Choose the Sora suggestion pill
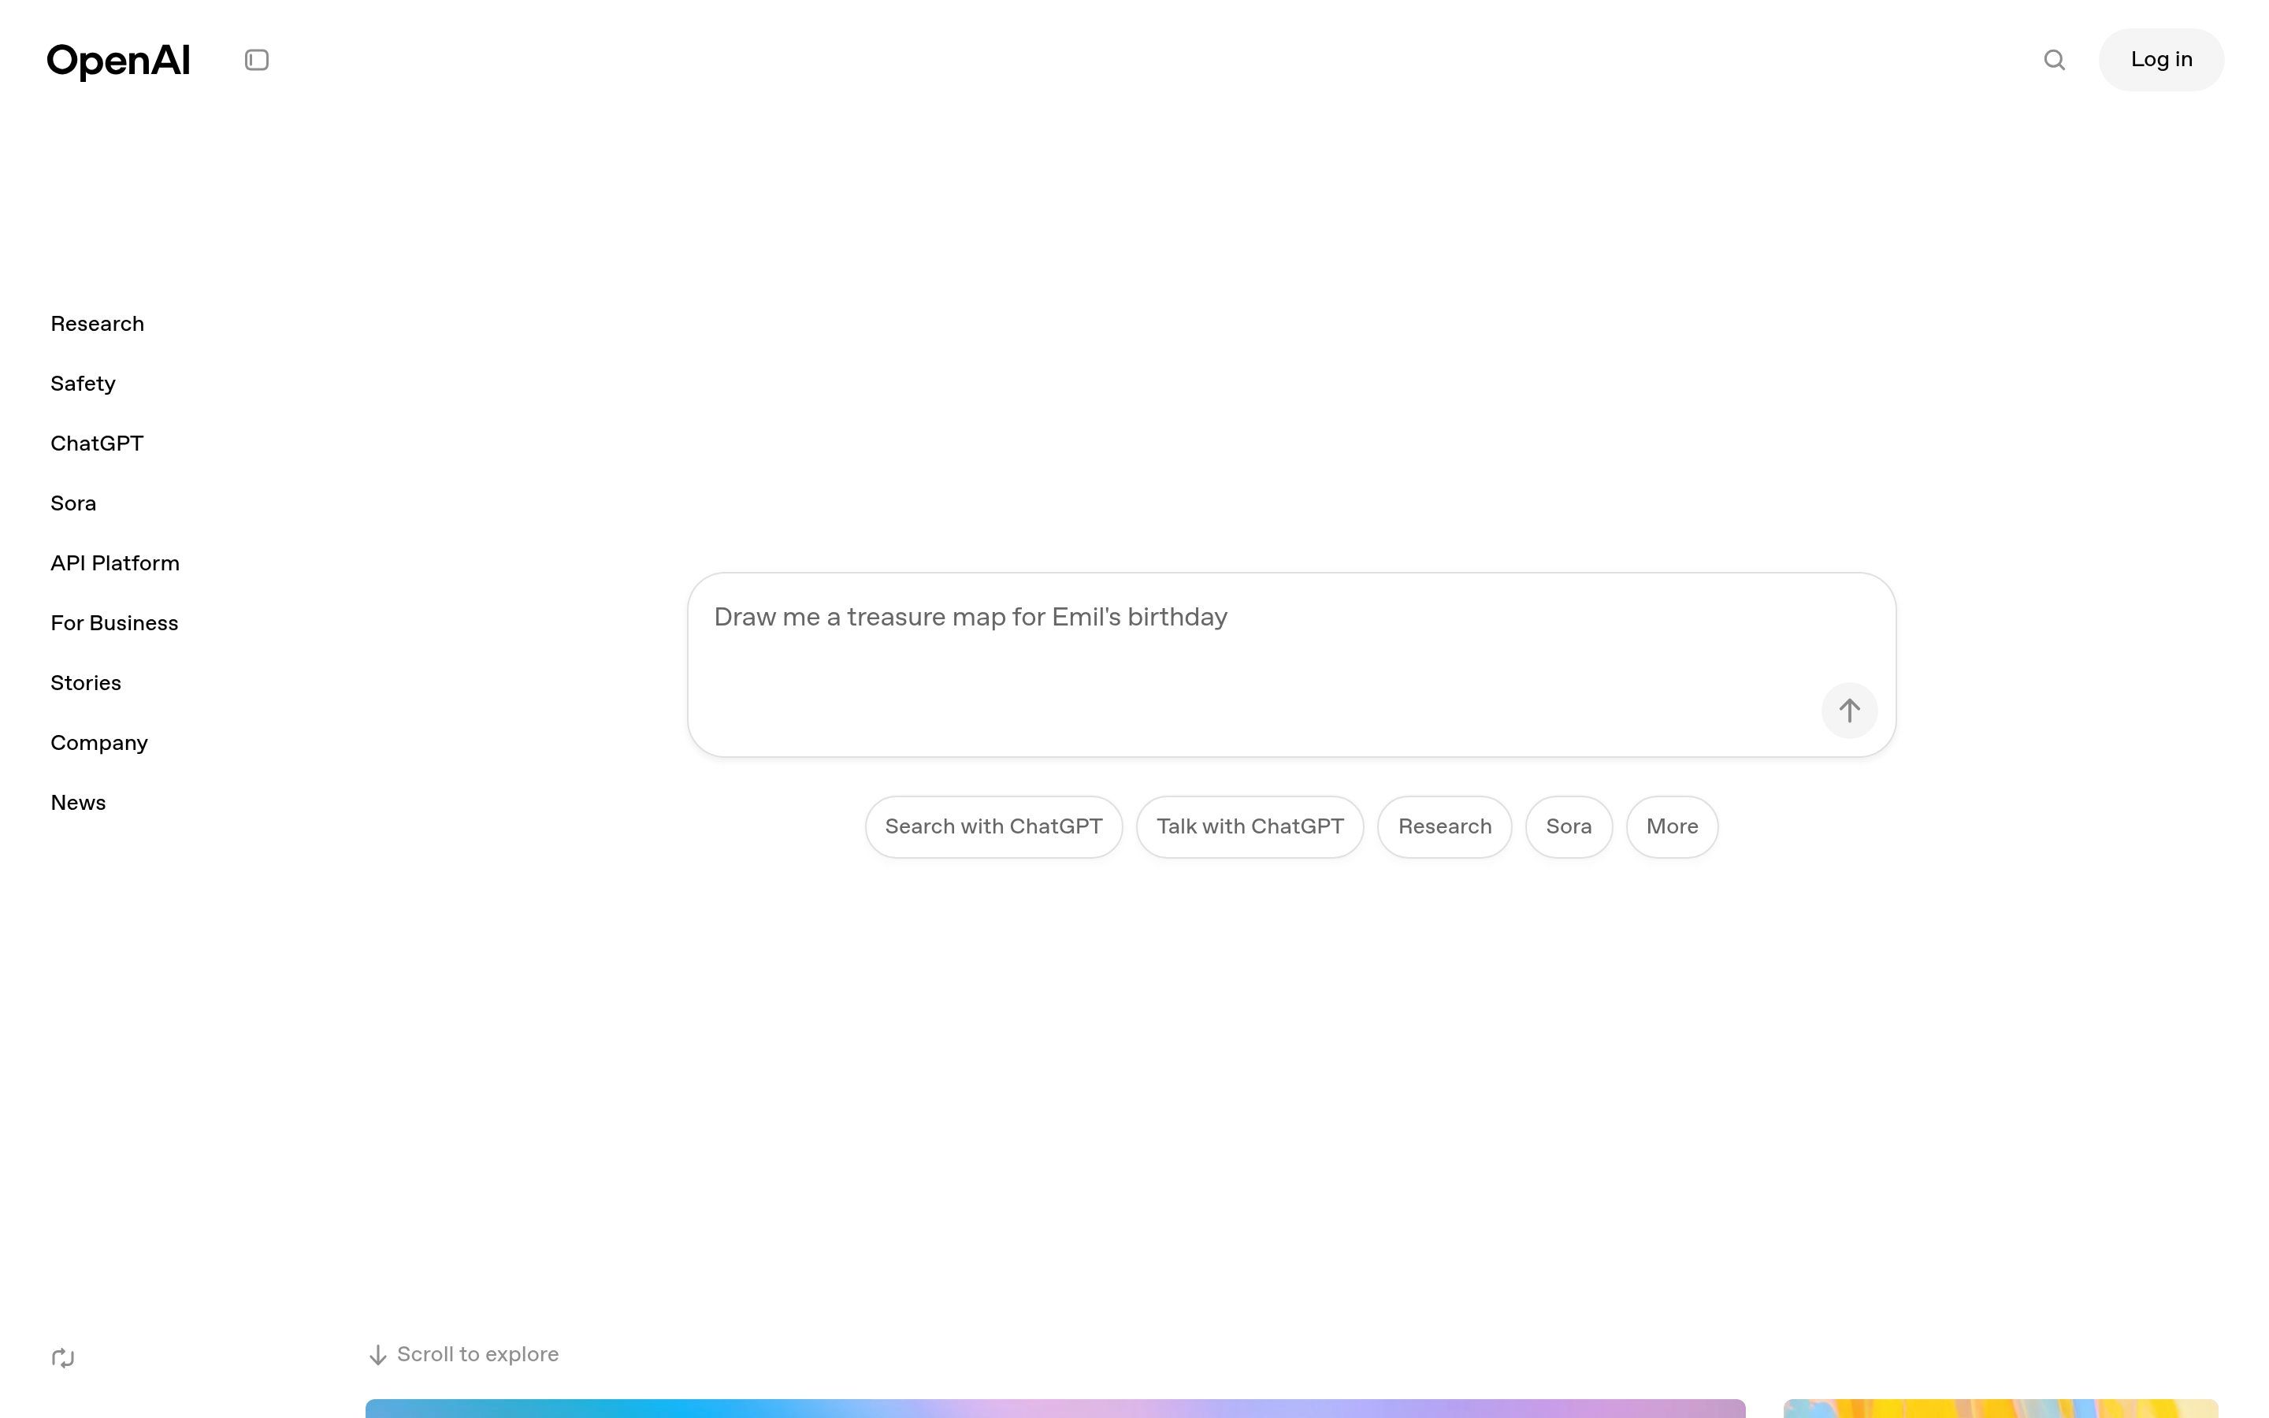This screenshot has height=1418, width=2269. (x=1568, y=826)
